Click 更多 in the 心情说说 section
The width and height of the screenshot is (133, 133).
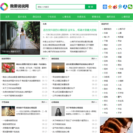pyautogui.click(x=94, y=102)
